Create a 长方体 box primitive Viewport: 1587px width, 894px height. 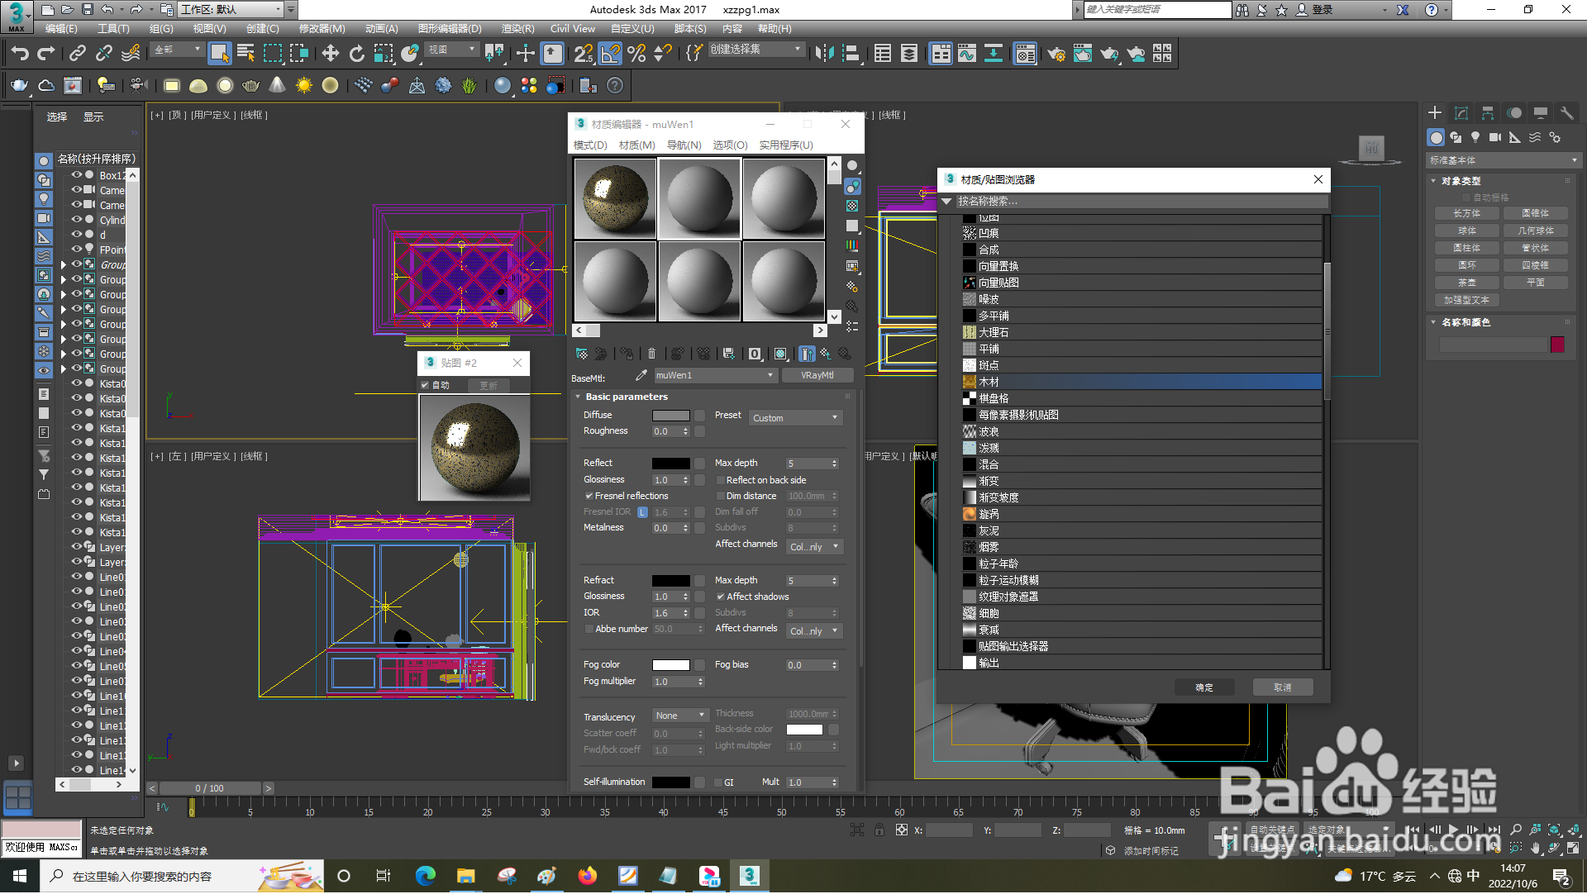pyautogui.click(x=1467, y=213)
